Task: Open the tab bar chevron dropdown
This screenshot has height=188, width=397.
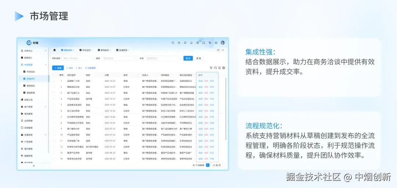Action: (223, 50)
